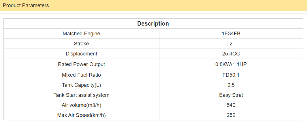The width and height of the screenshot is (307, 129).
Task: Click the Matched Engine label
Action: [81, 34]
